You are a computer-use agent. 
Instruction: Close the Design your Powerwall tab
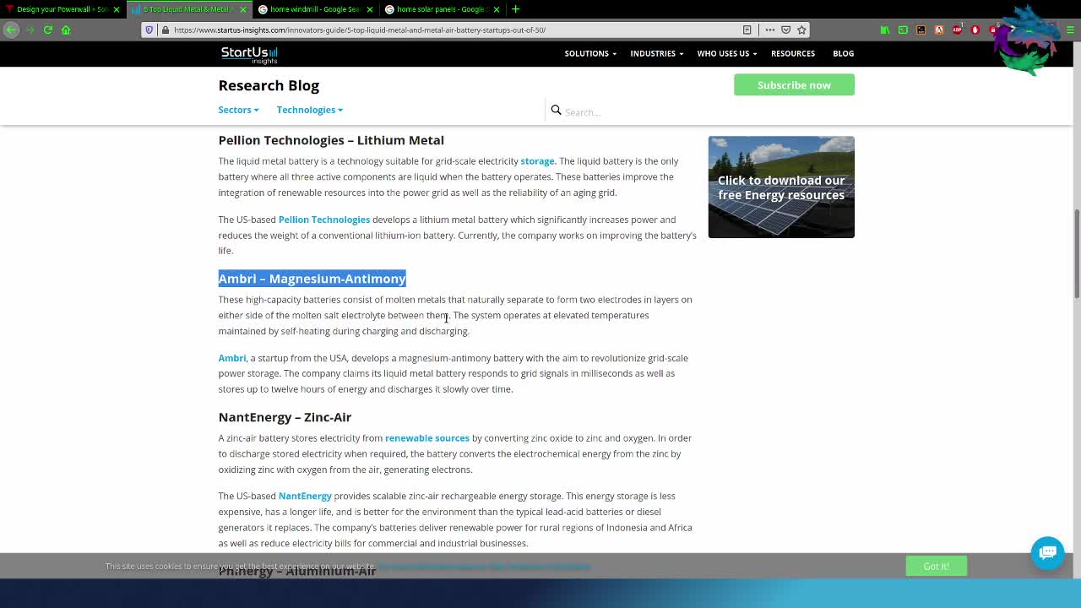tap(117, 9)
